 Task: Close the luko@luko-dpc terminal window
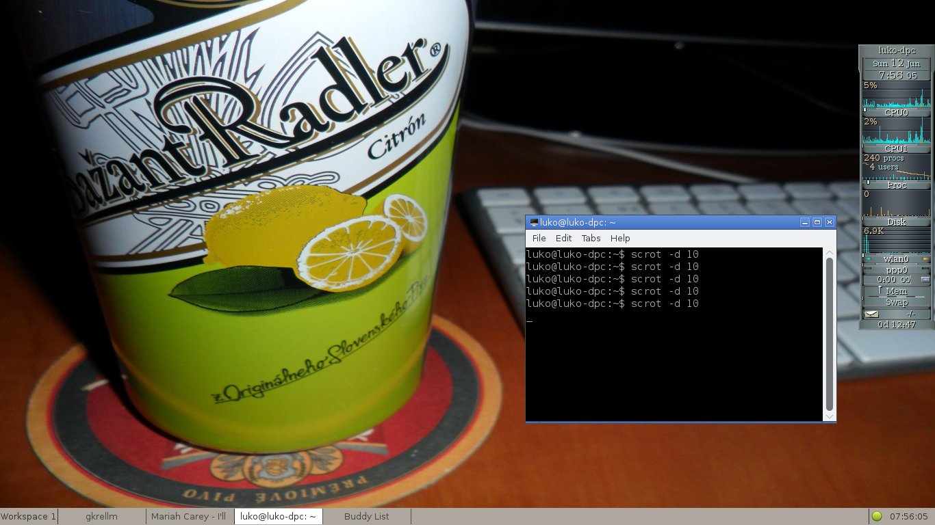pyautogui.click(x=829, y=222)
